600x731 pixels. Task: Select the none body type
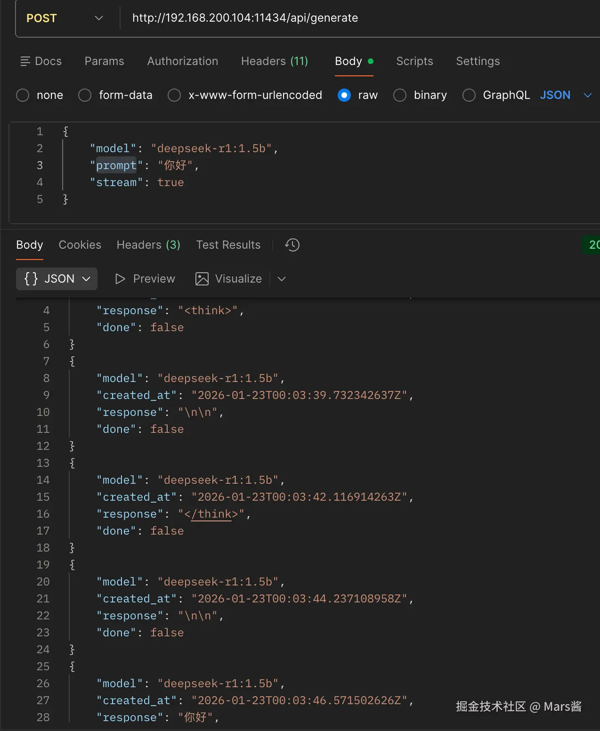[23, 95]
